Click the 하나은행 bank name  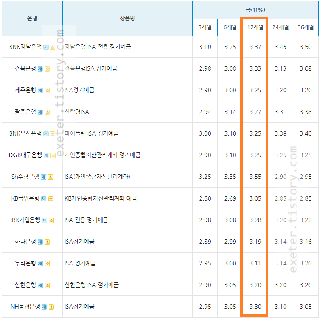(25, 242)
